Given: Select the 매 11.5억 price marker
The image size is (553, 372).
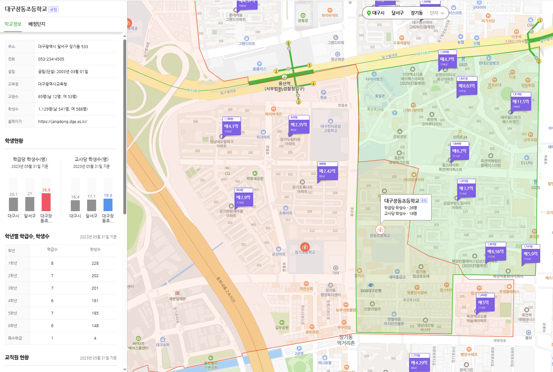Looking at the screenshot, I should 521,102.
